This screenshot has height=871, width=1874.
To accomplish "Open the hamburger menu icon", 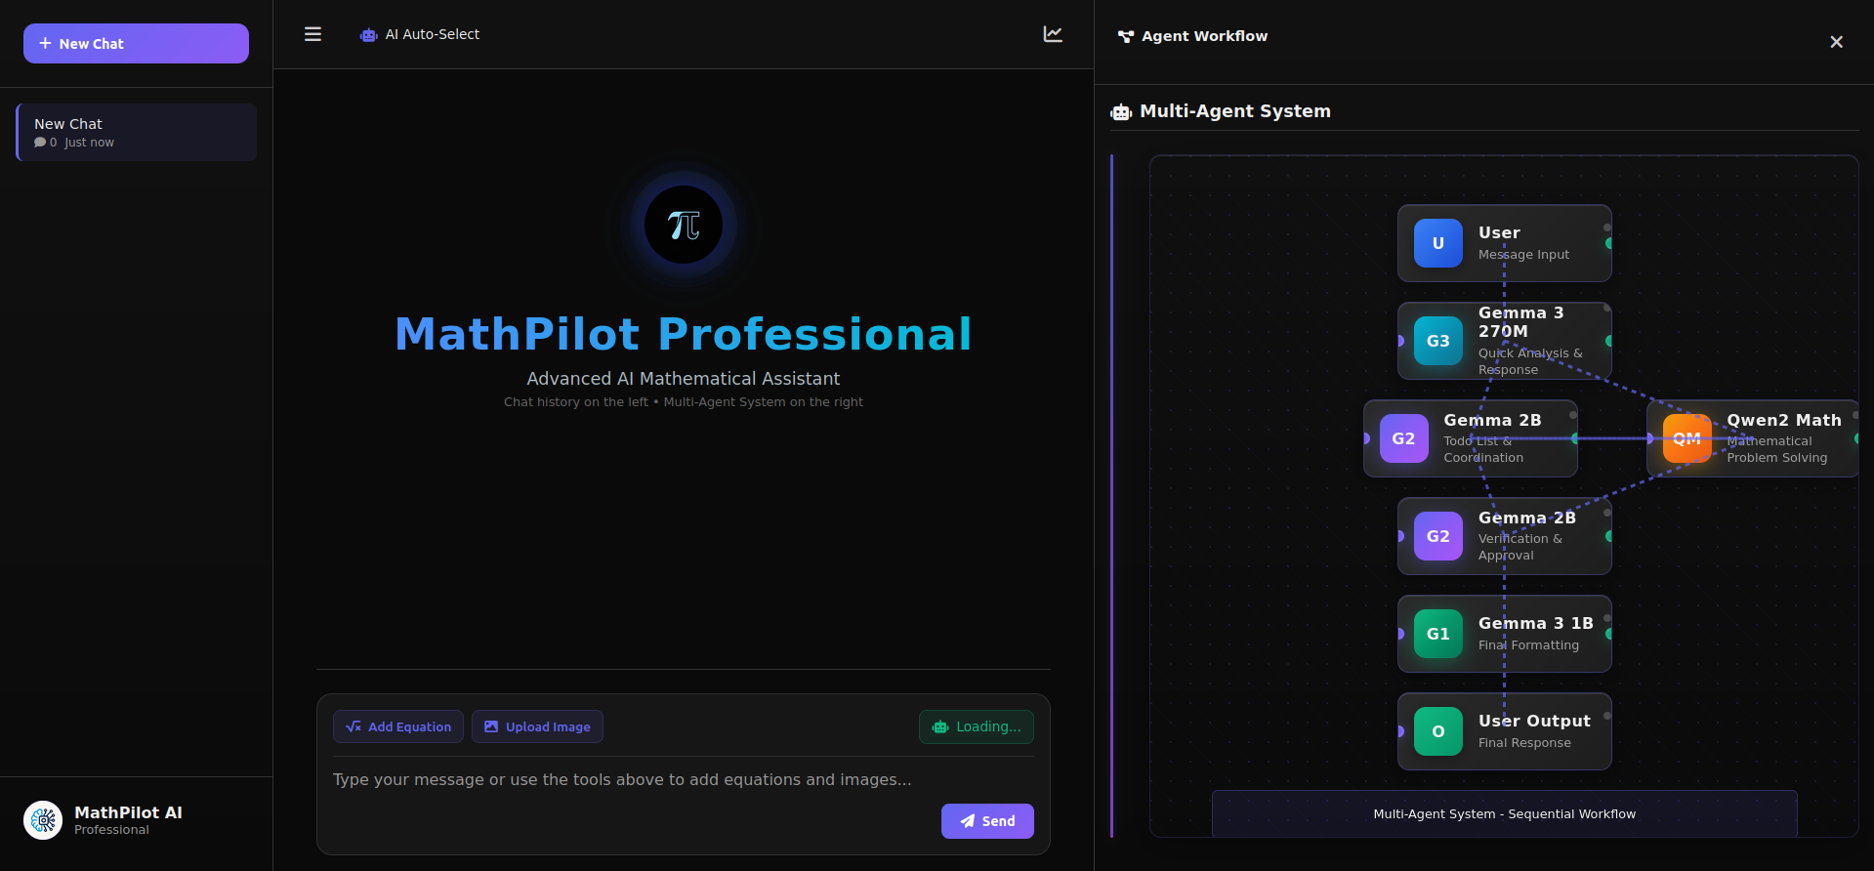I will click(x=312, y=34).
